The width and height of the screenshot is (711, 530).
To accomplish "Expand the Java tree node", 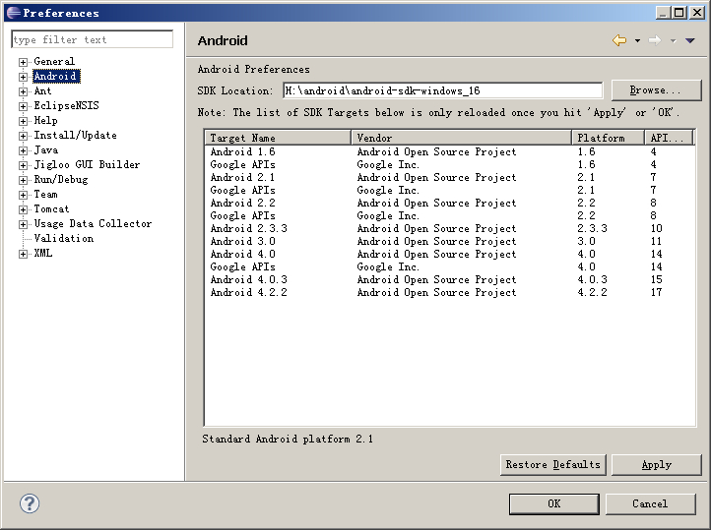I will (x=23, y=150).
